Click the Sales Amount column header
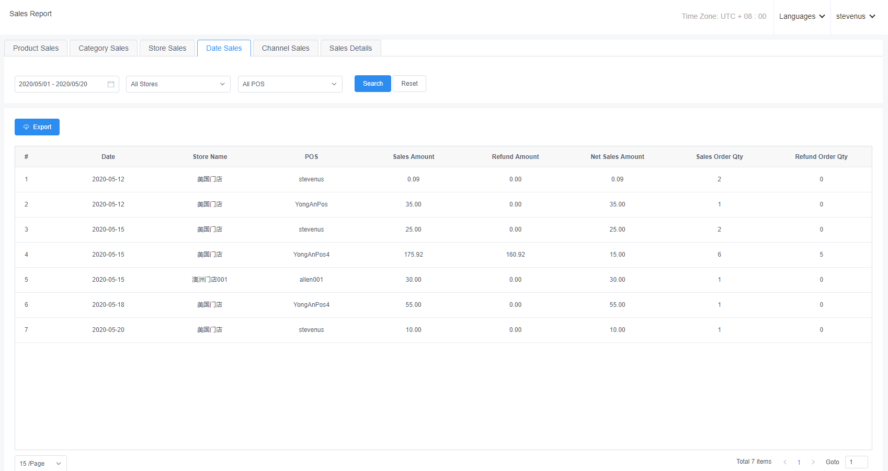 point(413,157)
